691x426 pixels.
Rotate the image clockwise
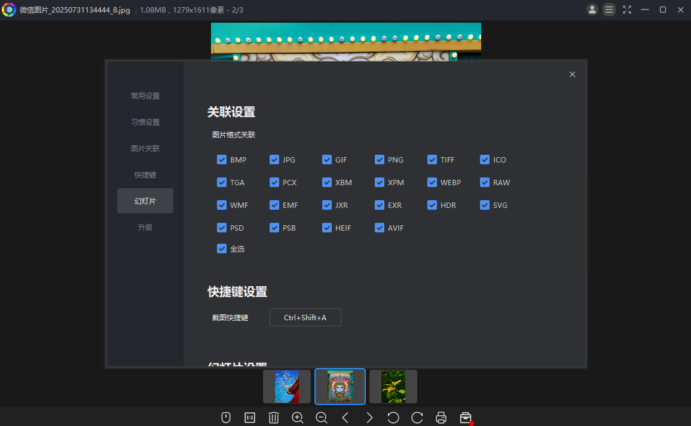tap(417, 418)
